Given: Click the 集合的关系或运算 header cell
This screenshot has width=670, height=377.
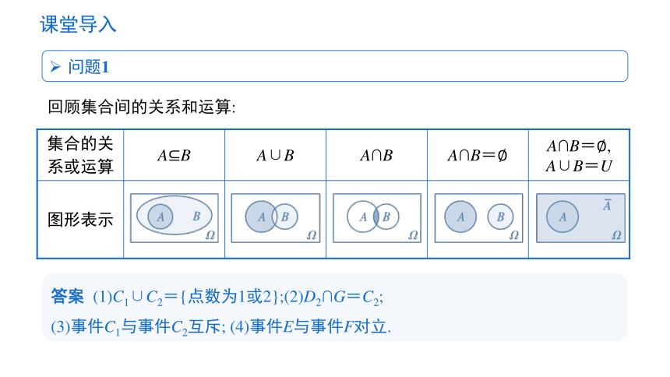Looking at the screenshot, I should [x=80, y=155].
